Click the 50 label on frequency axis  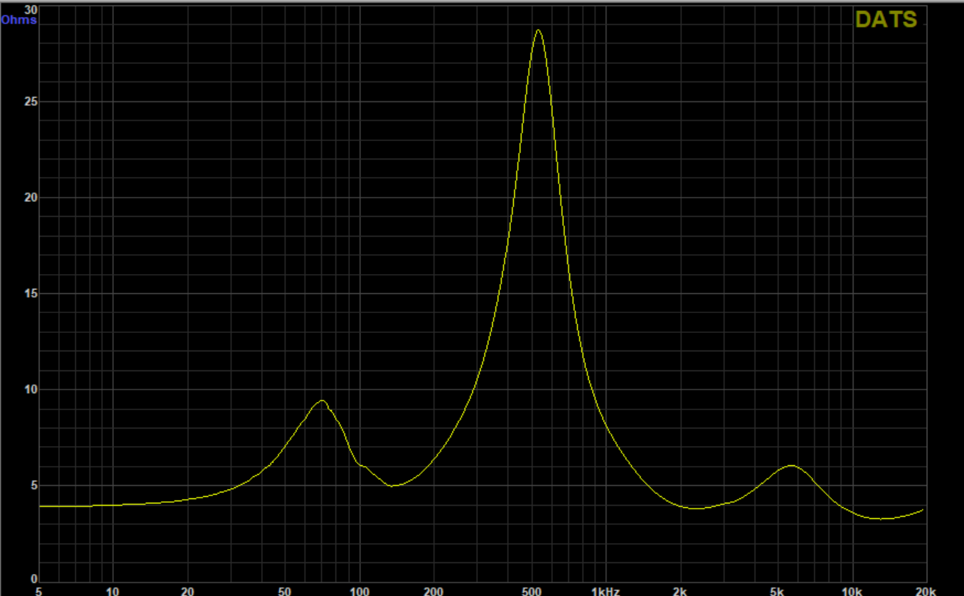pyautogui.click(x=285, y=591)
